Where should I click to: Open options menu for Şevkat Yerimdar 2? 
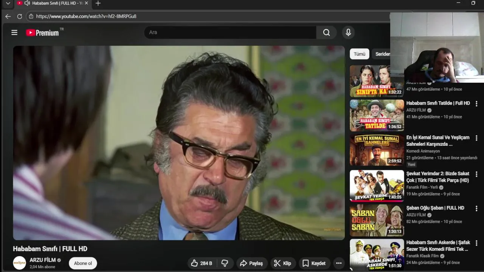coord(476,175)
